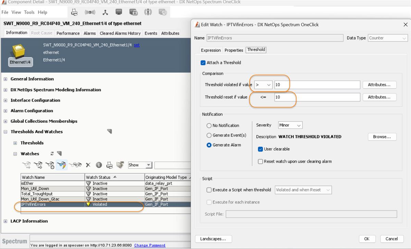Sort by the Watch Status column header
Image resolution: width=411 pixels, height=249 pixels.
click(115, 177)
